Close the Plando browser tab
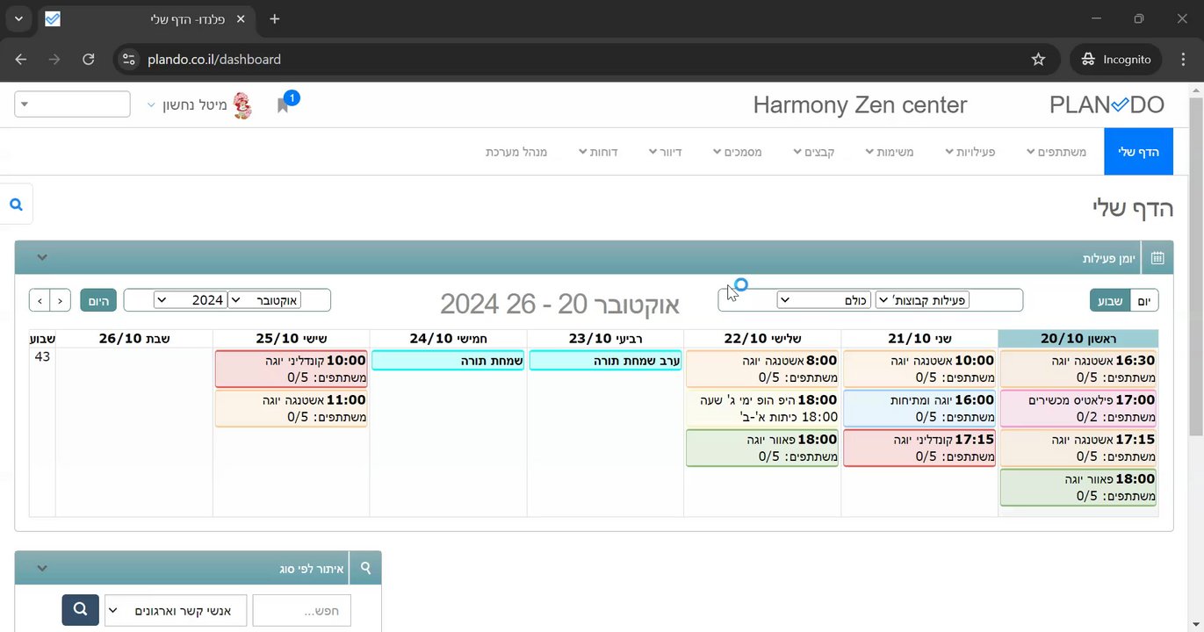The width and height of the screenshot is (1204, 632). tap(240, 18)
